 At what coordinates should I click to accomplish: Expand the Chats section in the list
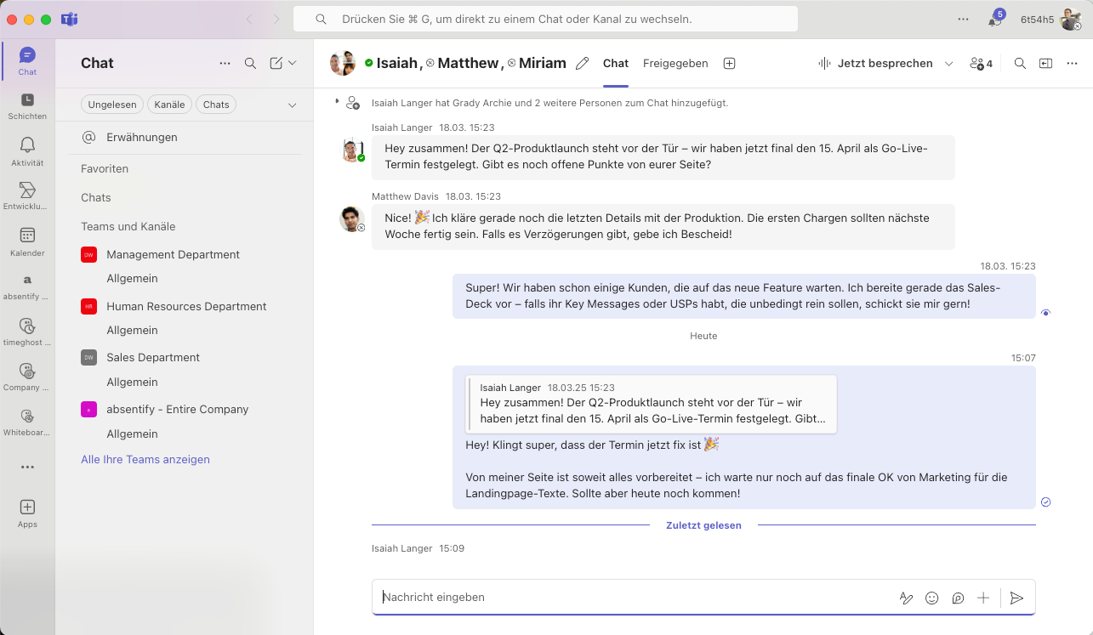96,197
